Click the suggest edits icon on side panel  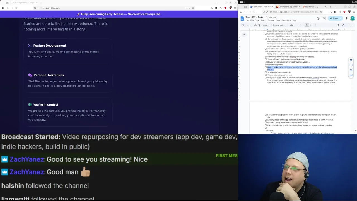click(351, 75)
